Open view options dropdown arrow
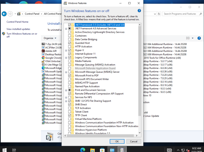Image resolution: width=204 pixels, height=152 pixels. point(193,38)
